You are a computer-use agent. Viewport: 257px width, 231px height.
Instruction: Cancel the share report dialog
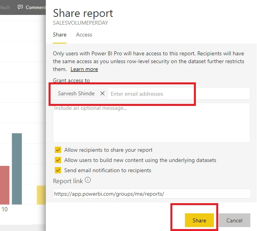point(234,220)
